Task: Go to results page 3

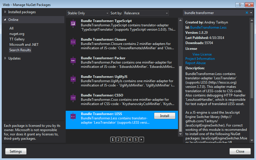Action: pyautogui.click(x=124, y=140)
